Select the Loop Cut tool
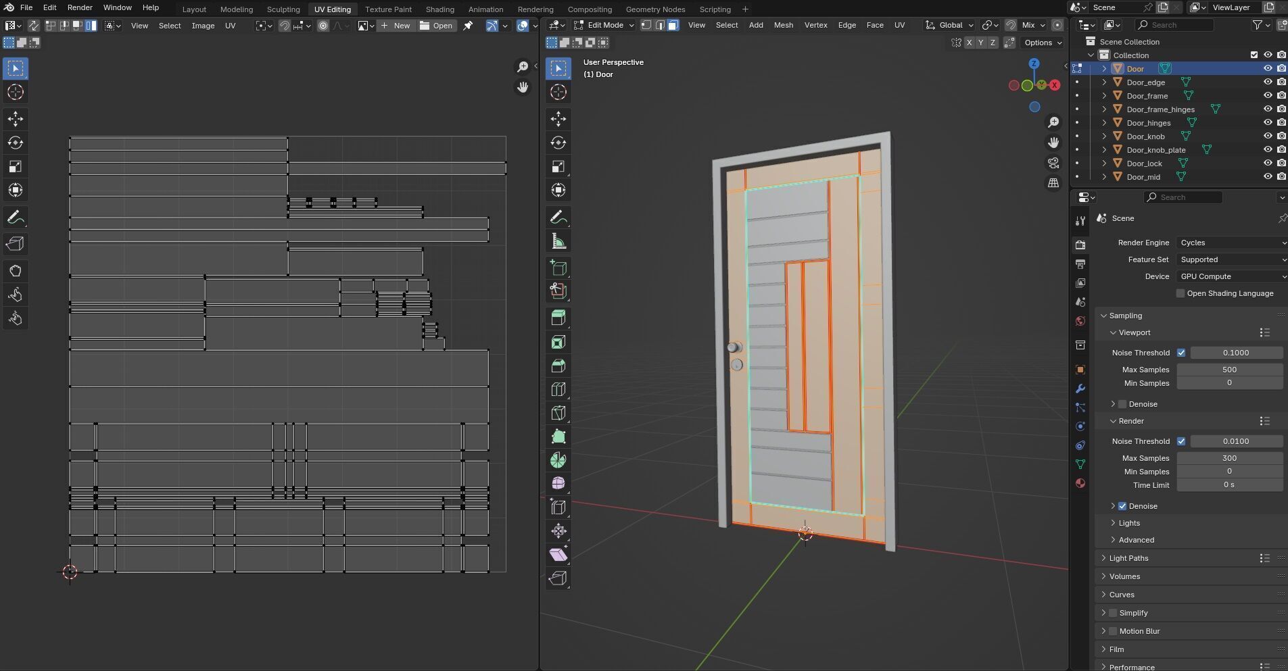 (x=558, y=389)
